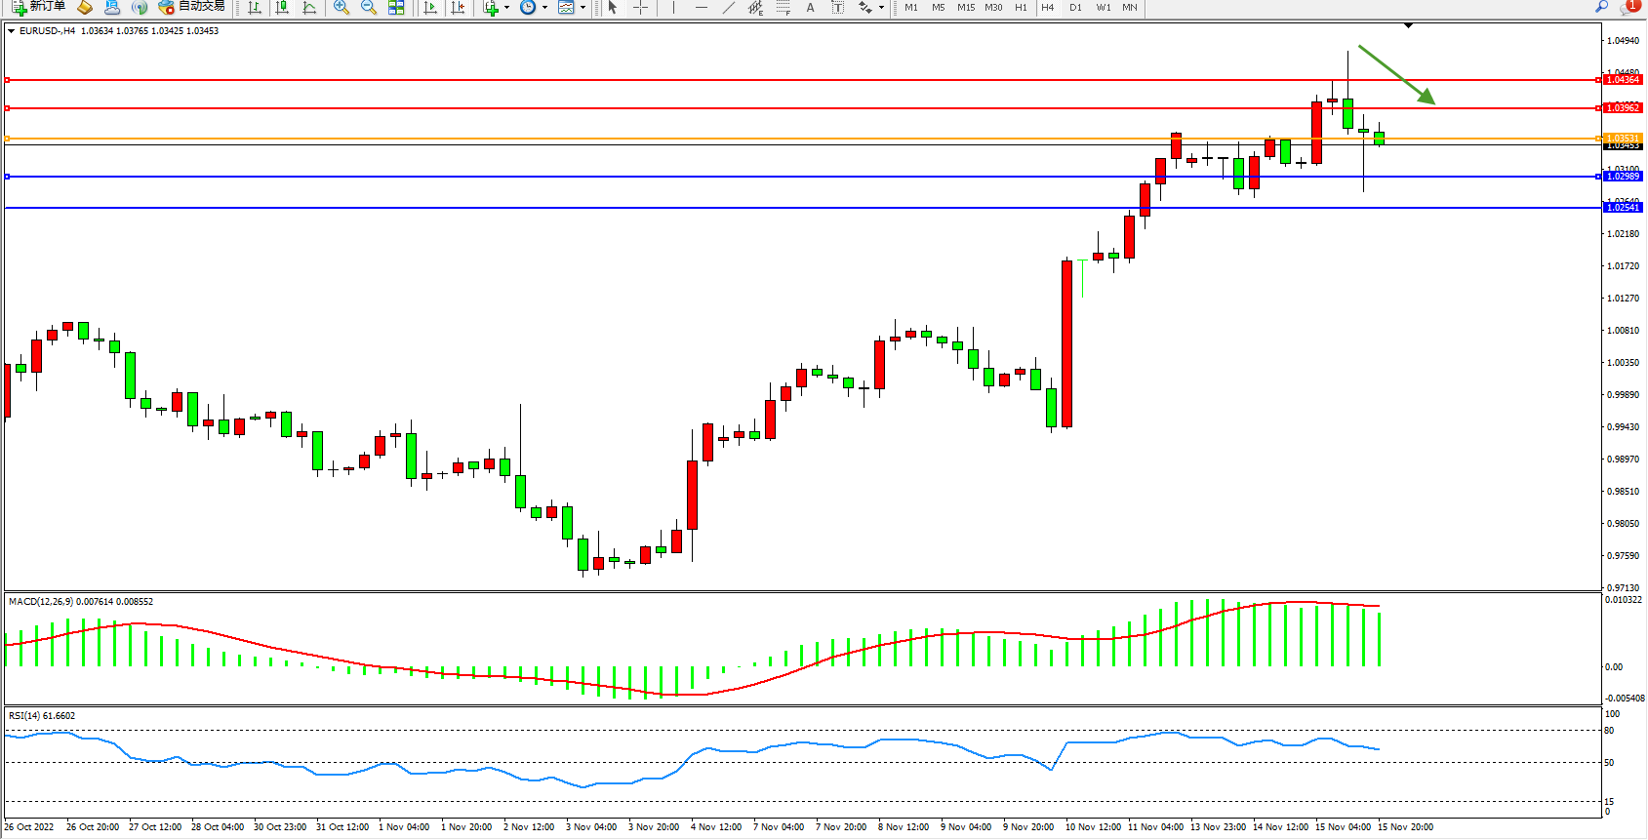The width and height of the screenshot is (1648, 840).
Task: Switch chart to candlestick display
Action: [x=282, y=7]
